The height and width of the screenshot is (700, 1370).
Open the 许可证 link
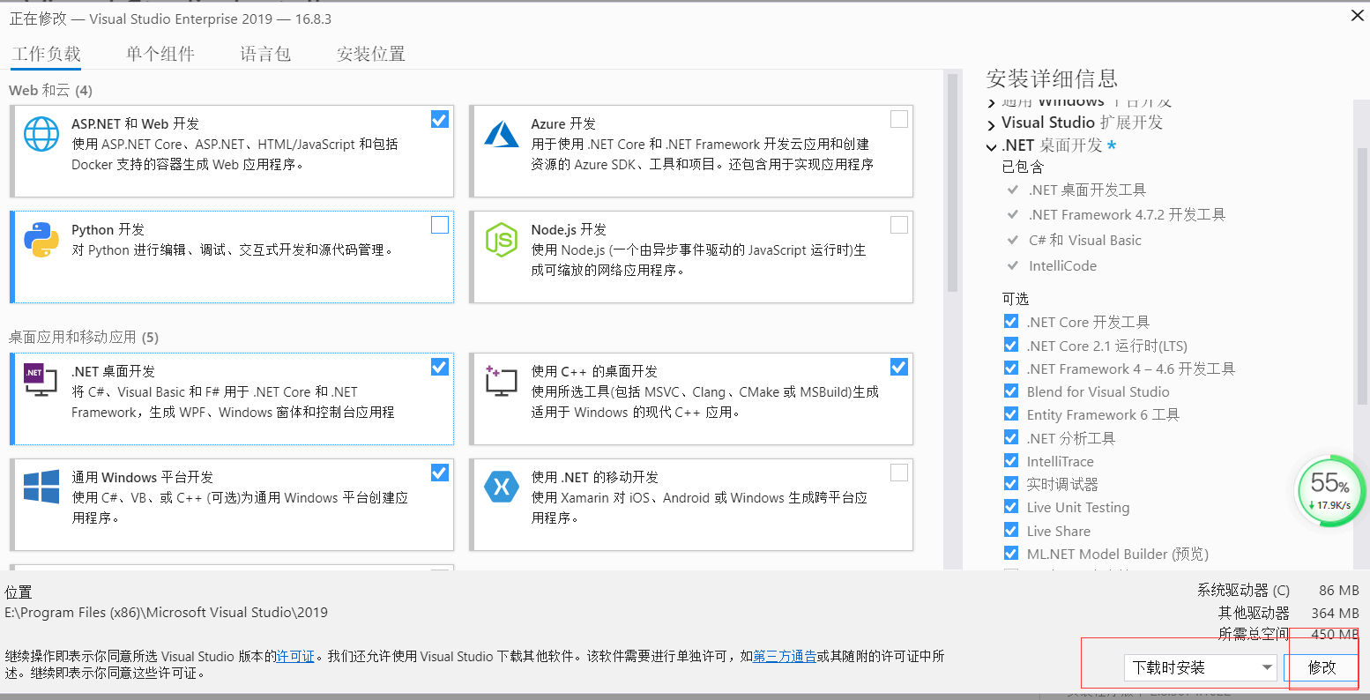click(x=295, y=656)
